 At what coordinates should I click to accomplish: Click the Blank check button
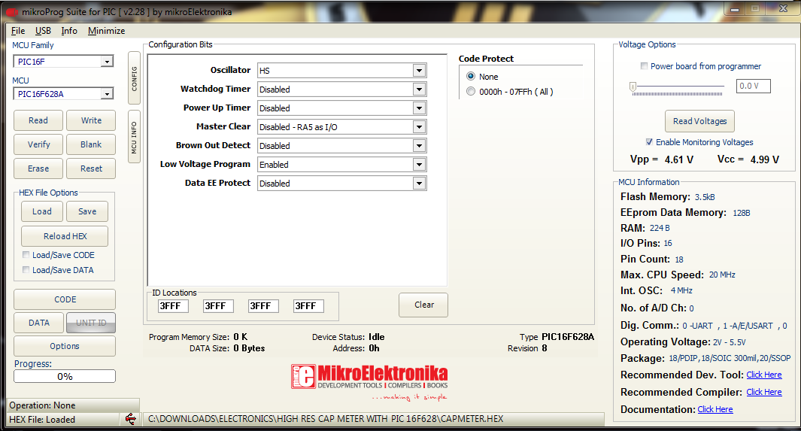coord(91,144)
